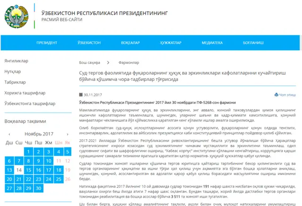Select November 3 in the calendar
This screenshot has height=206, width=302.
(49, 151)
